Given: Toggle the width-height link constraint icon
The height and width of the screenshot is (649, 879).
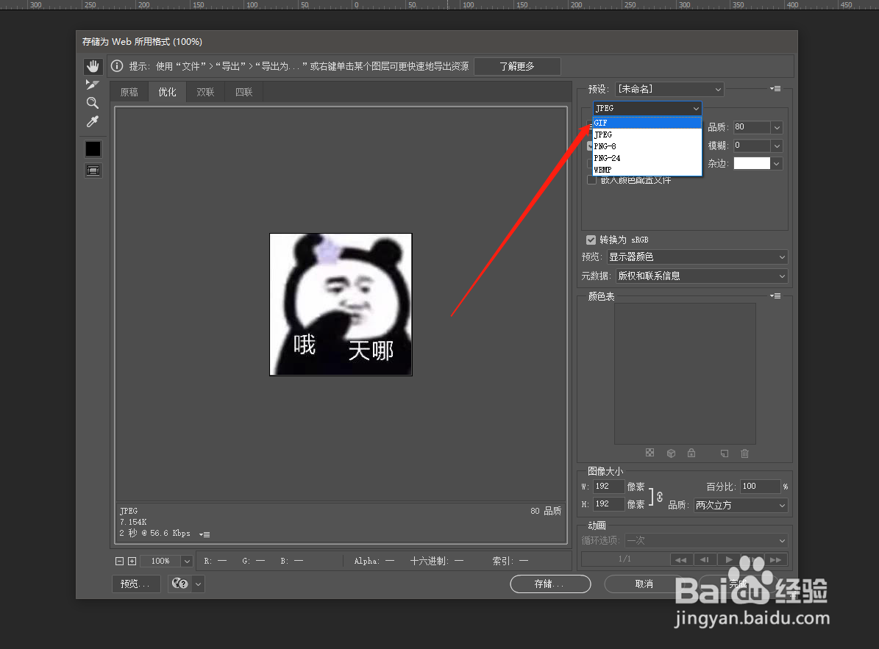Looking at the screenshot, I should pos(660,497).
